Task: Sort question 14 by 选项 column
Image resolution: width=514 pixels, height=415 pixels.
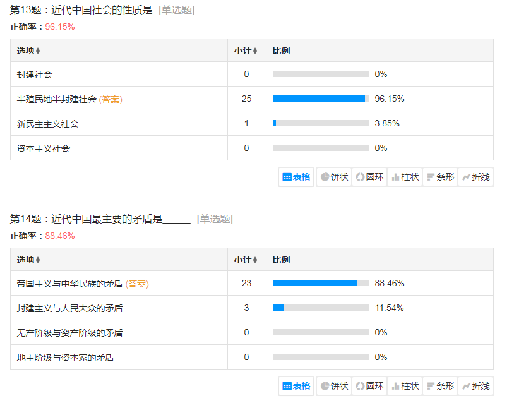Action: 28,260
